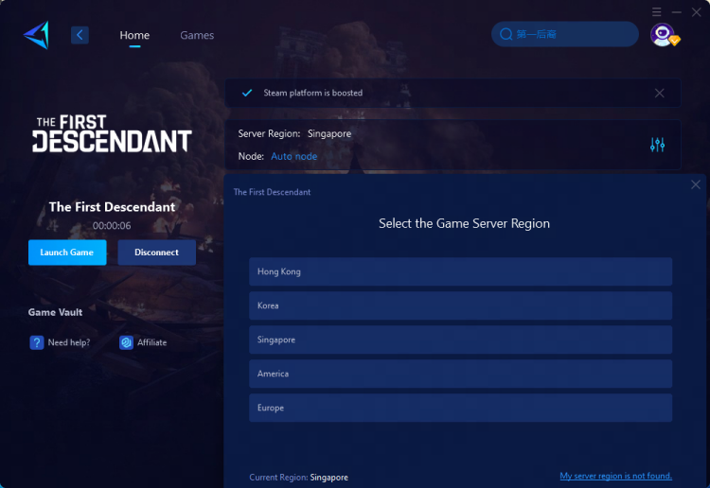710x488 pixels.
Task: Close the server region selection panel
Action: pos(696,185)
